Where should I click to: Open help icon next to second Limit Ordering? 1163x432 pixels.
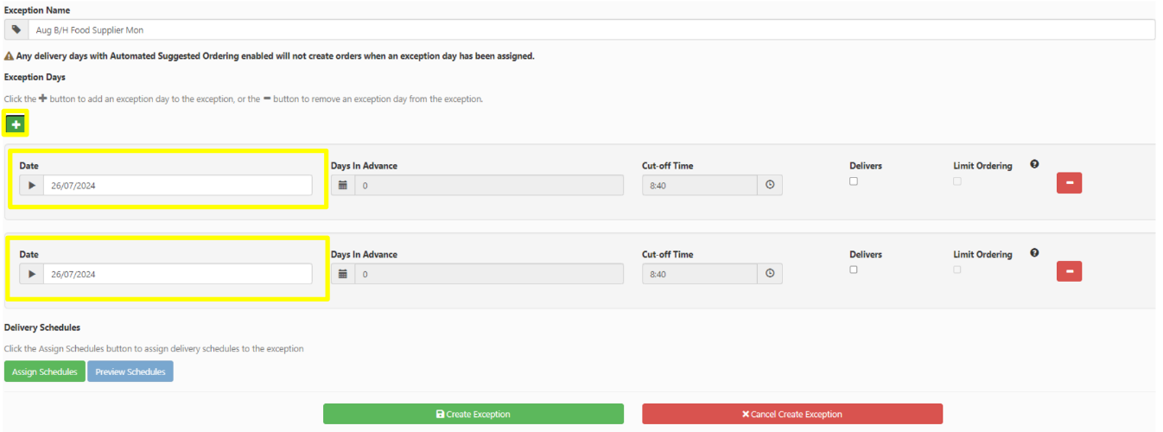tap(1034, 253)
